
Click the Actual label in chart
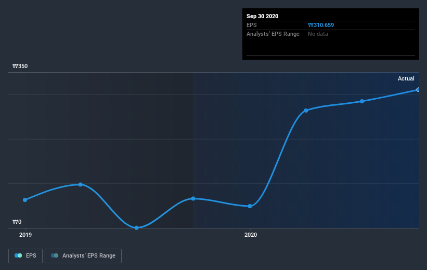406,78
